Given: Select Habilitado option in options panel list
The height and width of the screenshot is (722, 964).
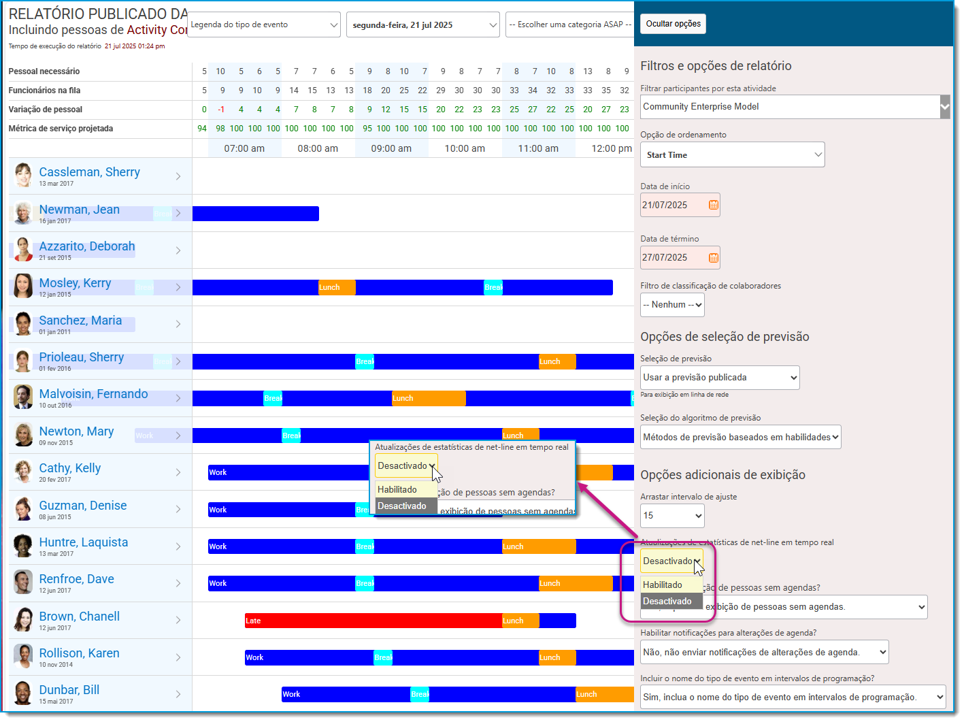Looking at the screenshot, I should (x=671, y=585).
